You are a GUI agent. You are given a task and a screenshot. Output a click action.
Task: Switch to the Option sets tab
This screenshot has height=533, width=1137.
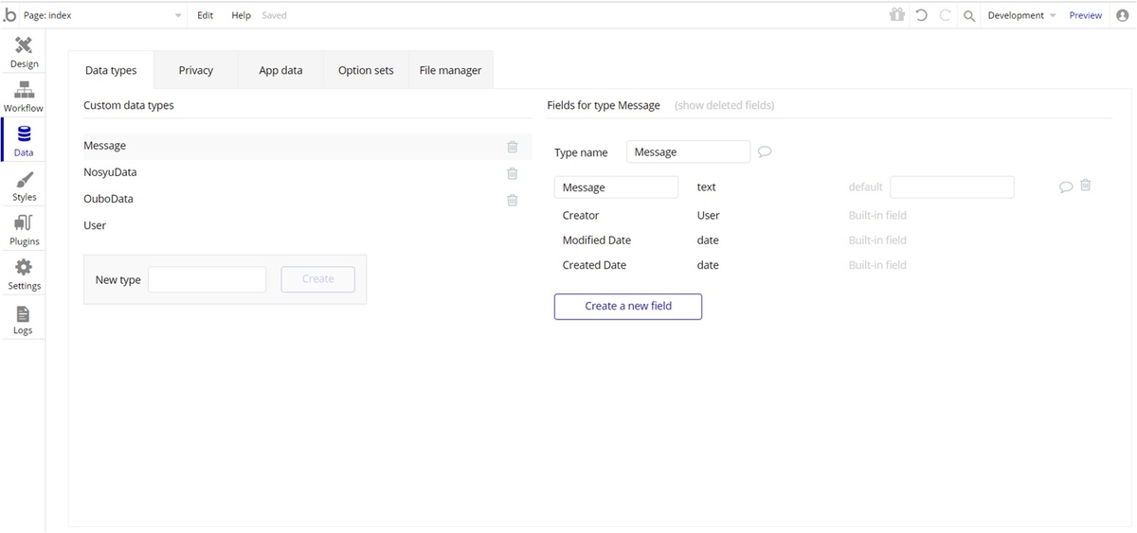pos(366,70)
